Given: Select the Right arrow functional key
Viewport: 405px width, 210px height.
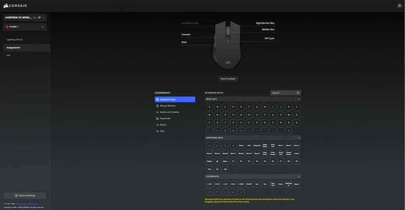Looking at the screenshot, I should coord(233,146).
